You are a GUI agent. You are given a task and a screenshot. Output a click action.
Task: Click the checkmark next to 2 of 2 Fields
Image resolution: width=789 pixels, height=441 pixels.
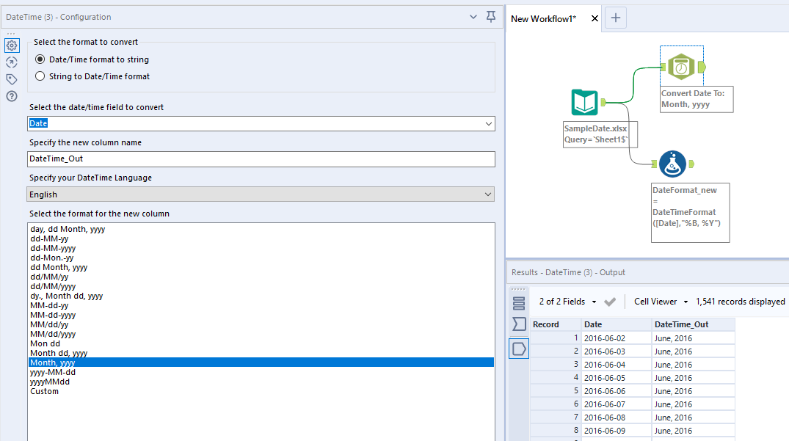[x=609, y=301]
